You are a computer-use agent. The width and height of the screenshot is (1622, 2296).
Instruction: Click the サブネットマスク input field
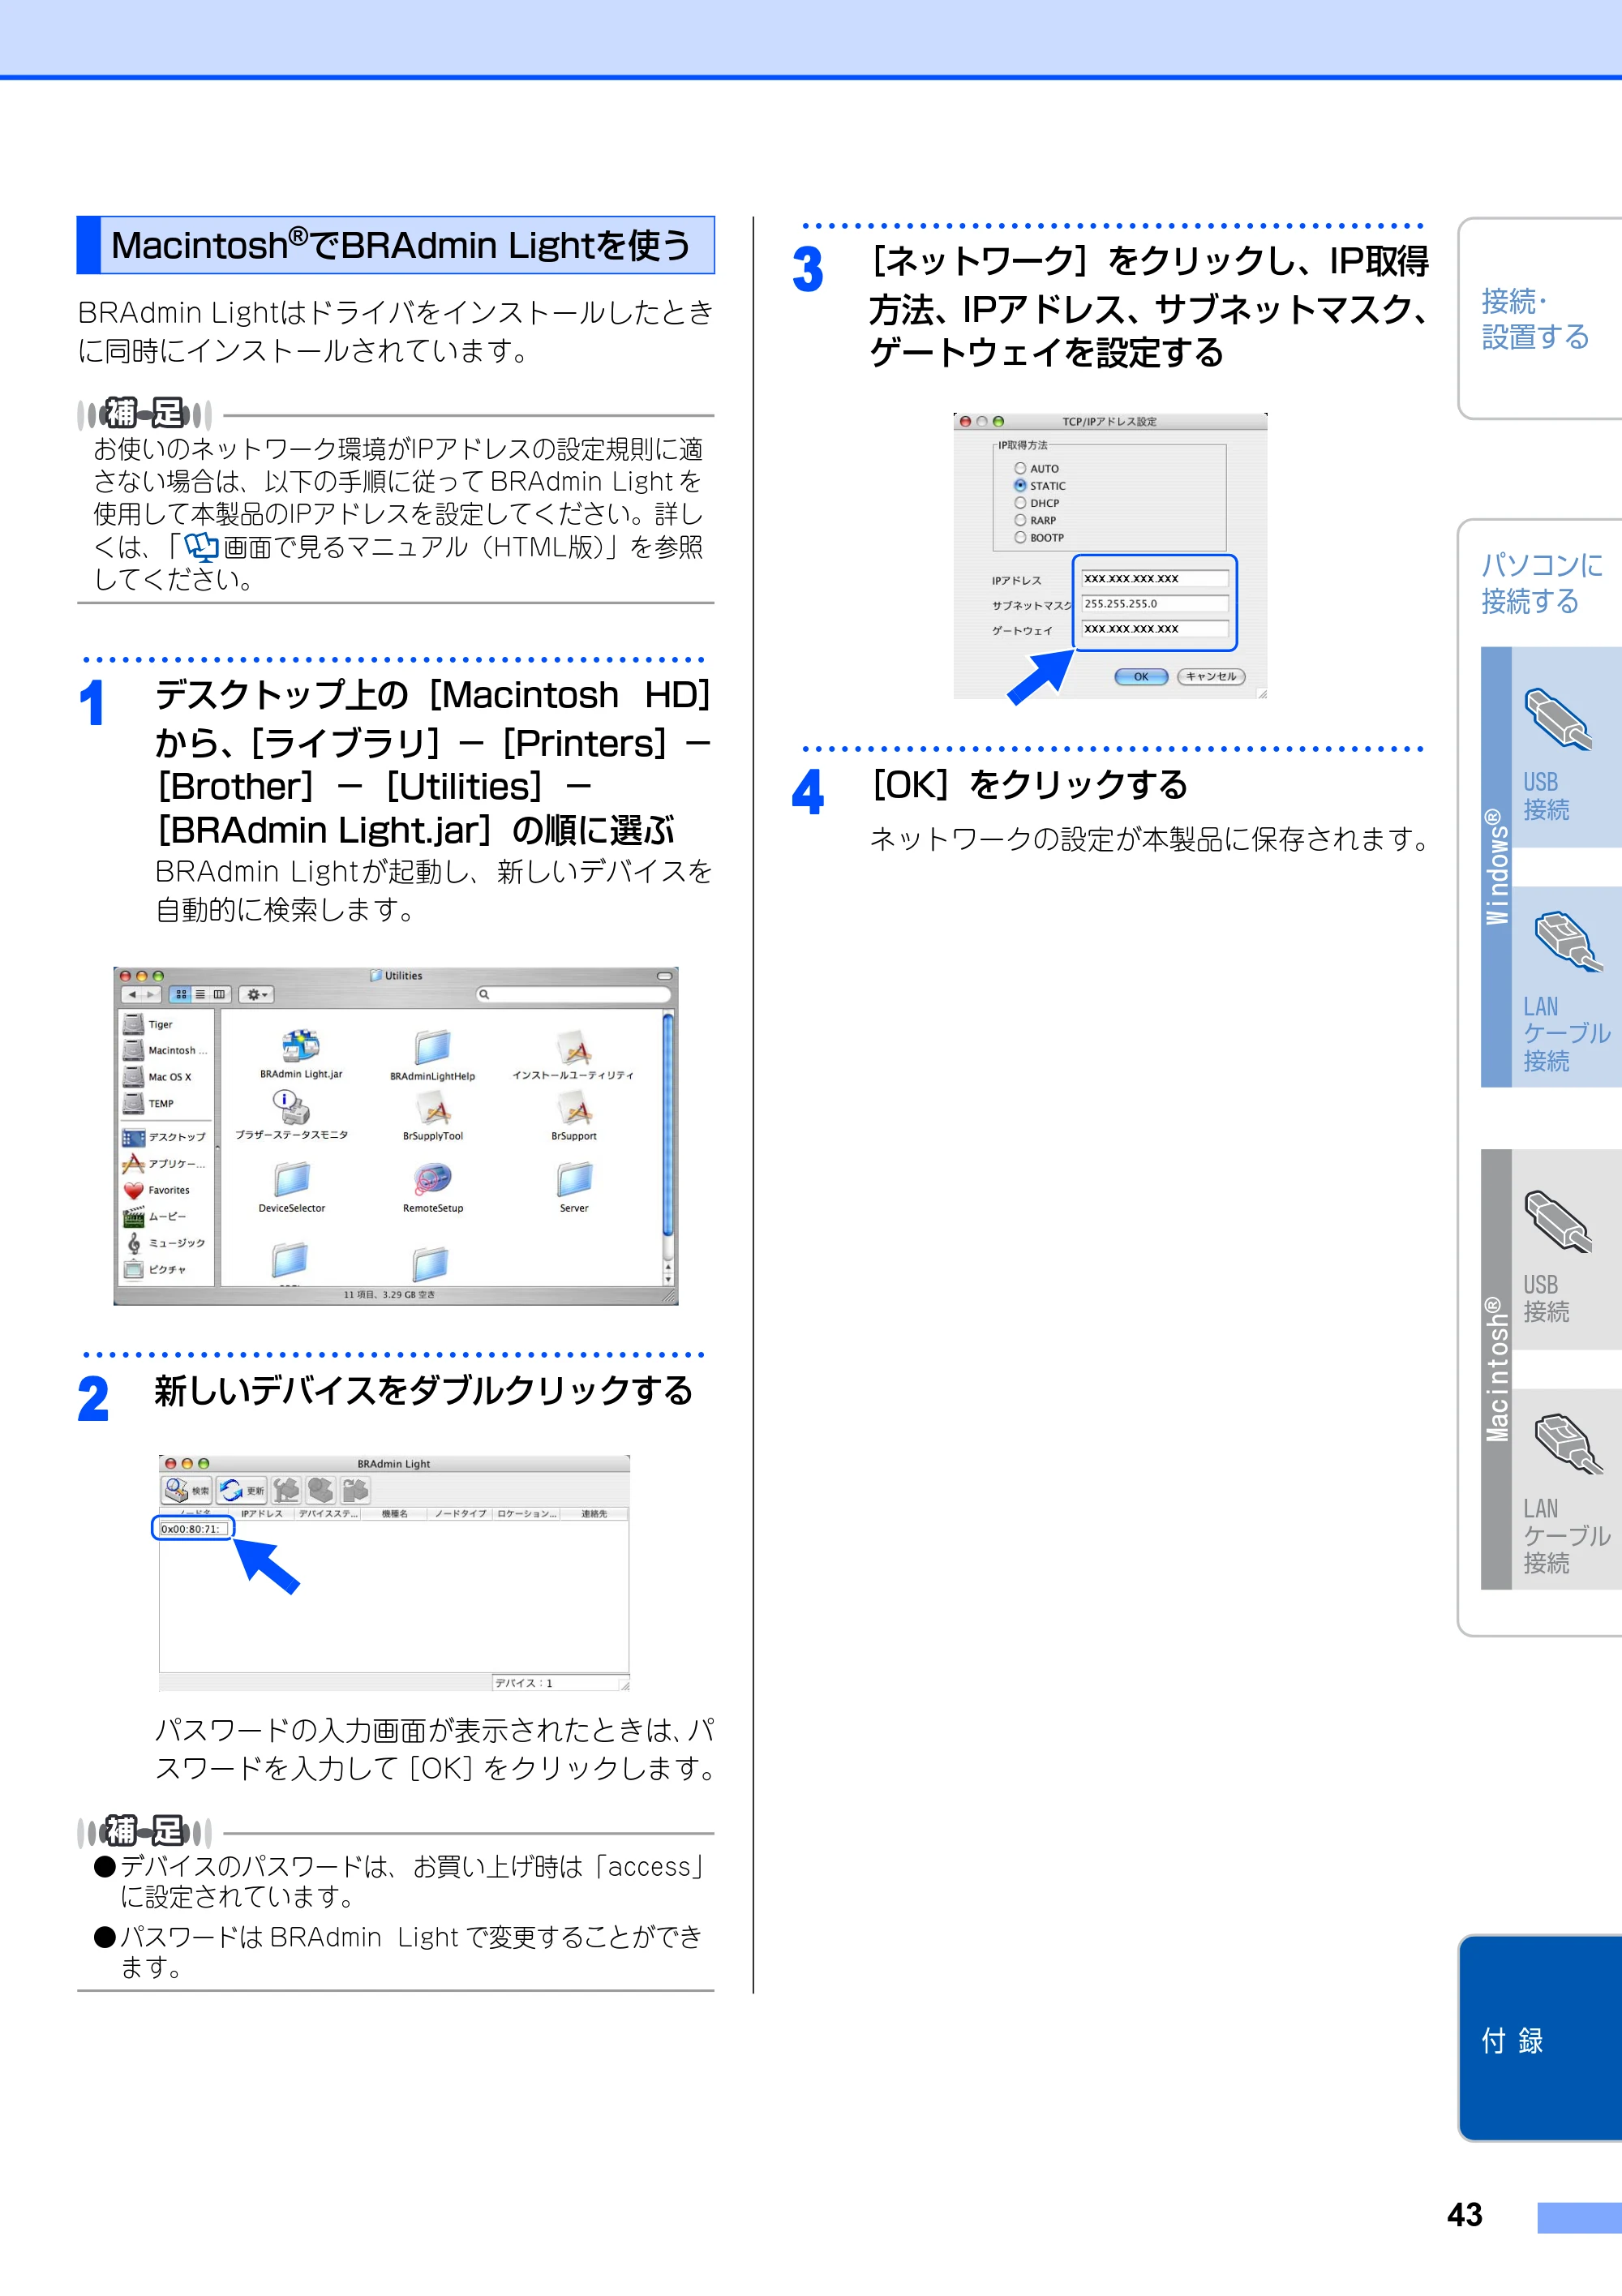[1155, 604]
